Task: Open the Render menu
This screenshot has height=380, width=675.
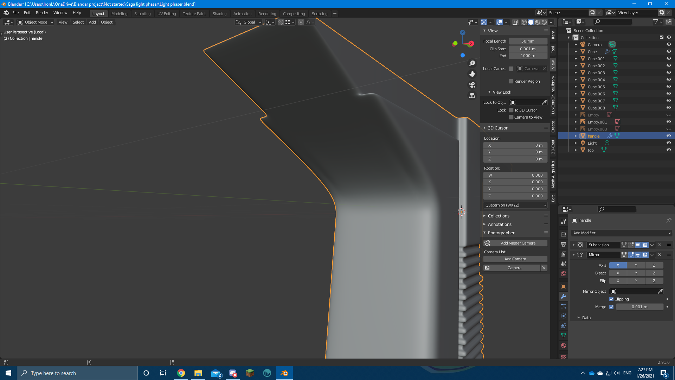Action: (x=42, y=13)
